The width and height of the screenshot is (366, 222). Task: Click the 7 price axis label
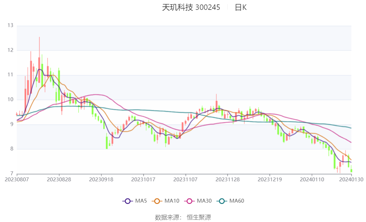point(12,173)
